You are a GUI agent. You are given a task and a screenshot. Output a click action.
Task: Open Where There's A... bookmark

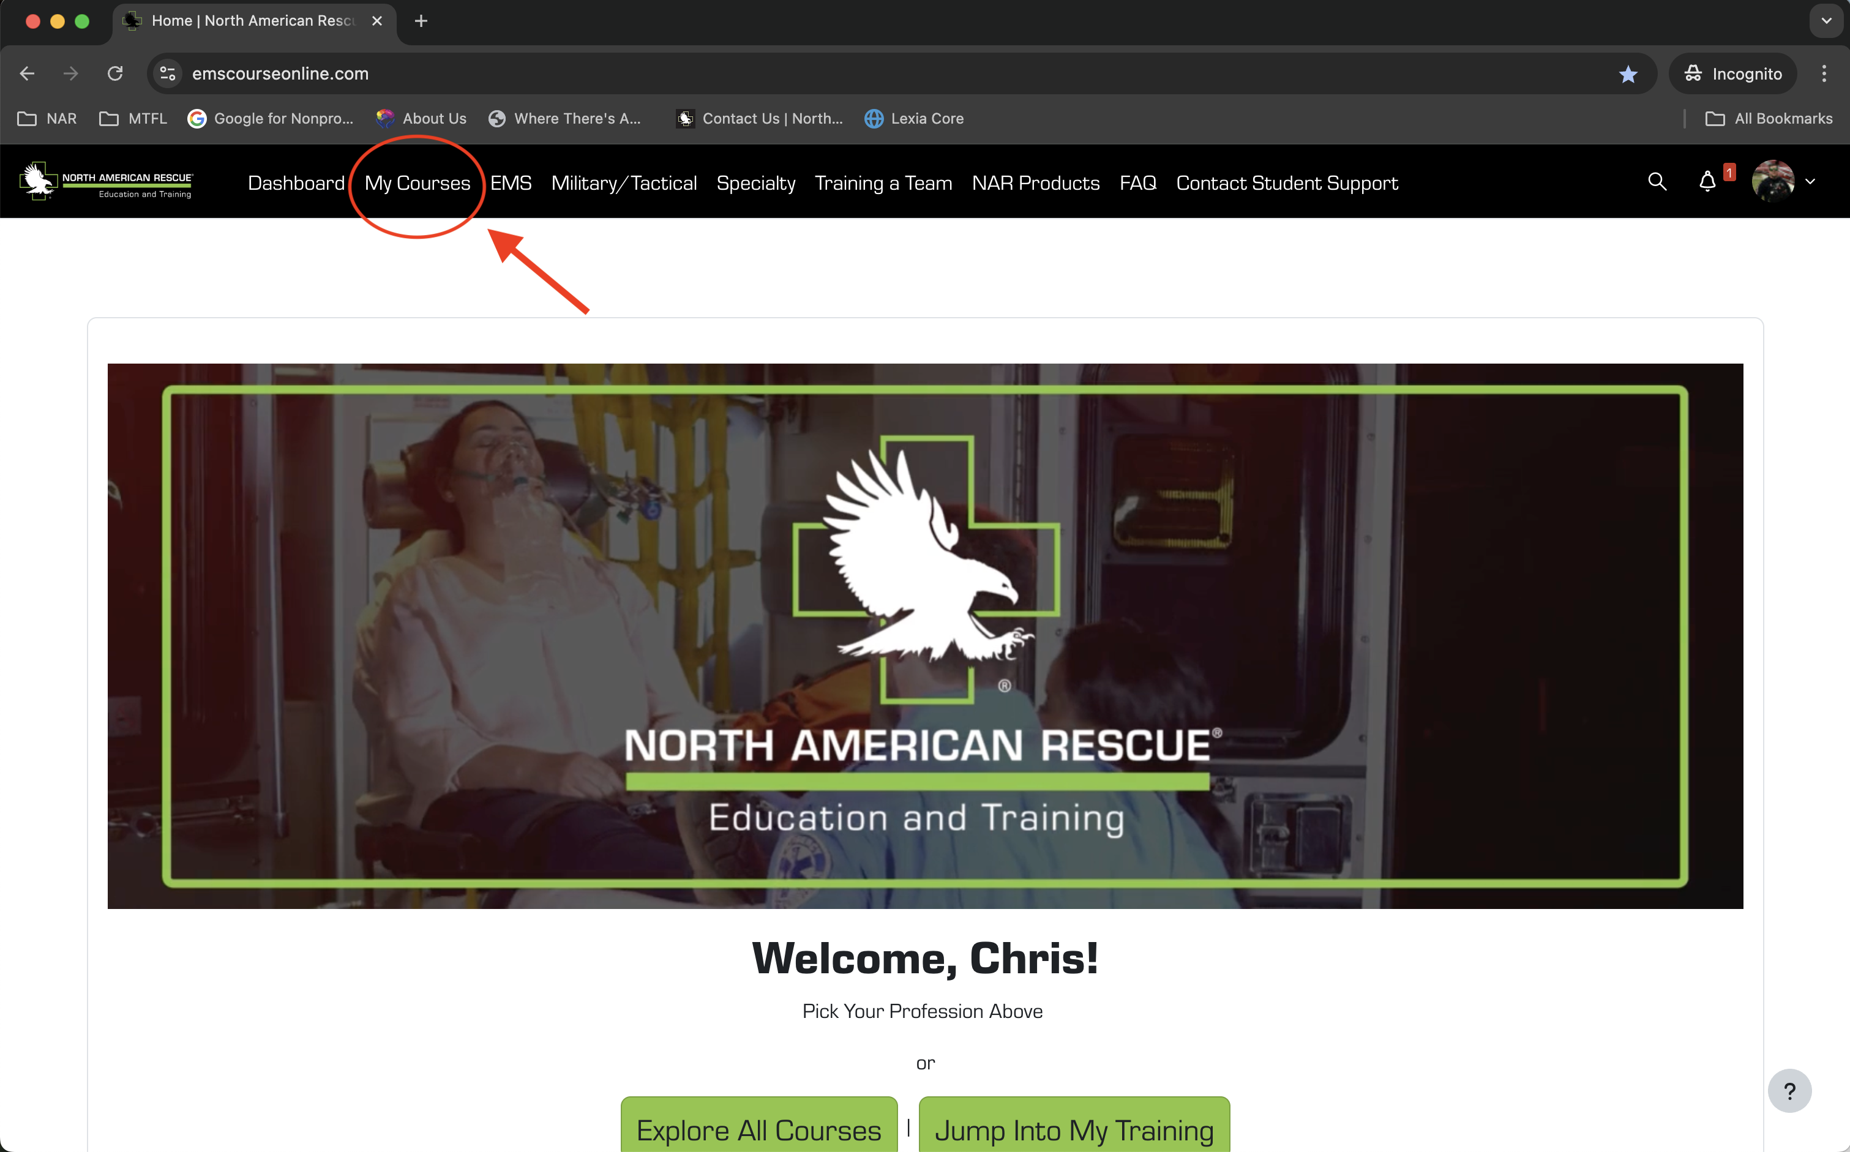(x=564, y=118)
